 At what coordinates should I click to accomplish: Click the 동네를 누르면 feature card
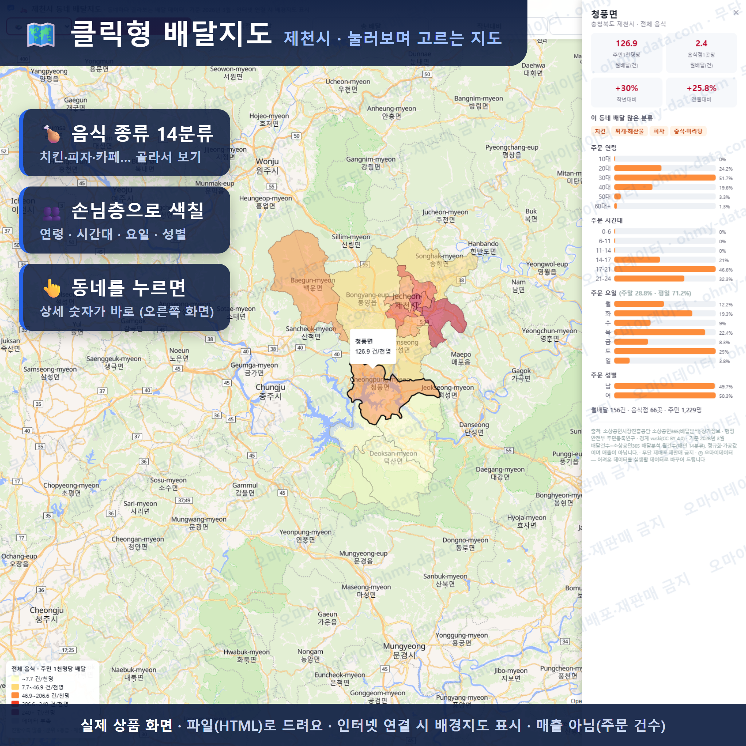coord(125,297)
